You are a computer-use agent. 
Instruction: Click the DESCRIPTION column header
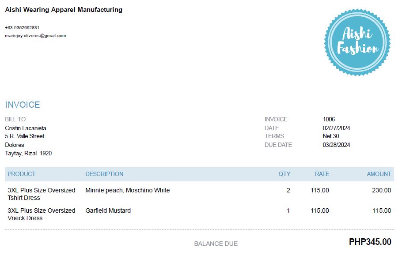pyautogui.click(x=104, y=174)
